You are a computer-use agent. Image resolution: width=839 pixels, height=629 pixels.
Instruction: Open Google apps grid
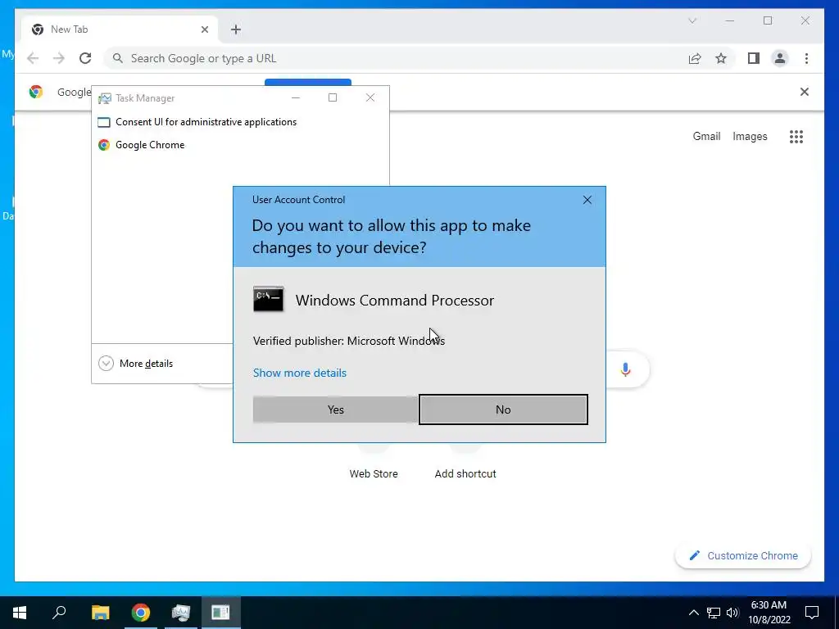[796, 137]
